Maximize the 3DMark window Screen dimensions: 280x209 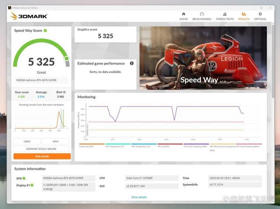pyautogui.click(x=262, y=8)
